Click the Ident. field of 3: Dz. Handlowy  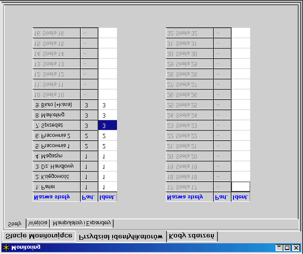pyautogui.click(x=108, y=167)
